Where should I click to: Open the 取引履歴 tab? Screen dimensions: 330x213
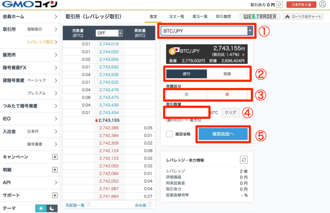coord(223,16)
